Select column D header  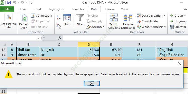pos(89,45)
